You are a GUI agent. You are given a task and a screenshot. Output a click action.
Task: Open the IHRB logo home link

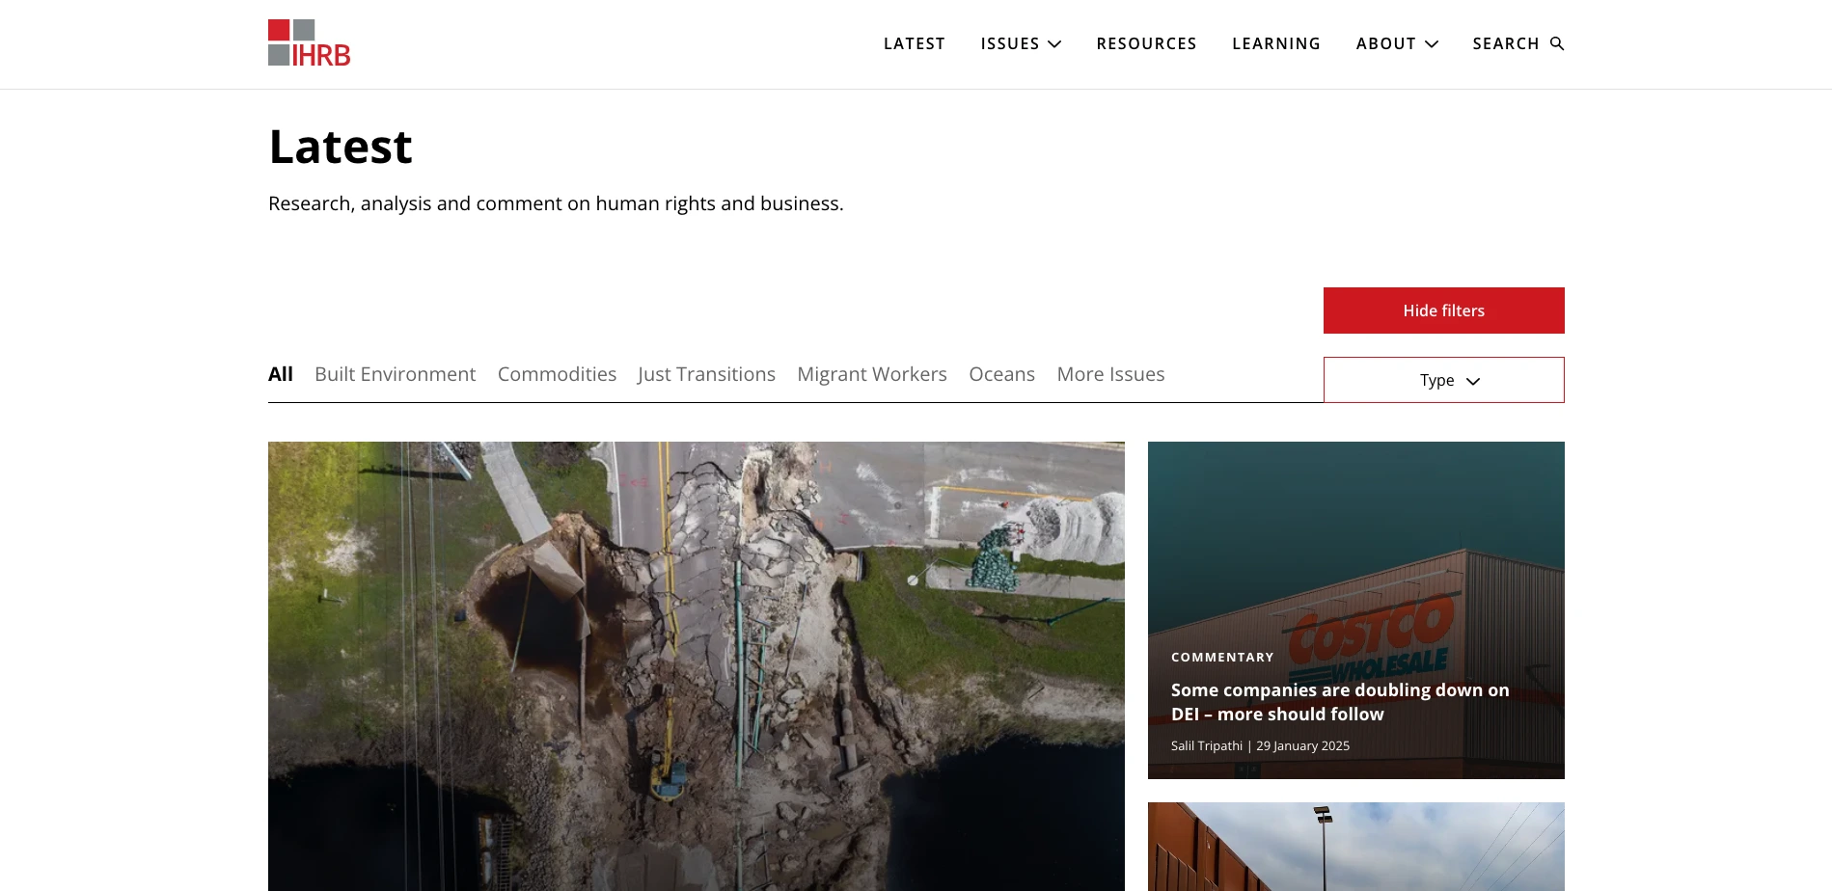309,43
